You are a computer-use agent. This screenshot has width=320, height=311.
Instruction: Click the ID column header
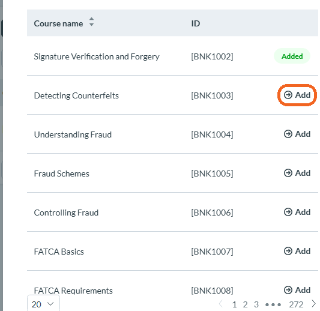tap(196, 23)
